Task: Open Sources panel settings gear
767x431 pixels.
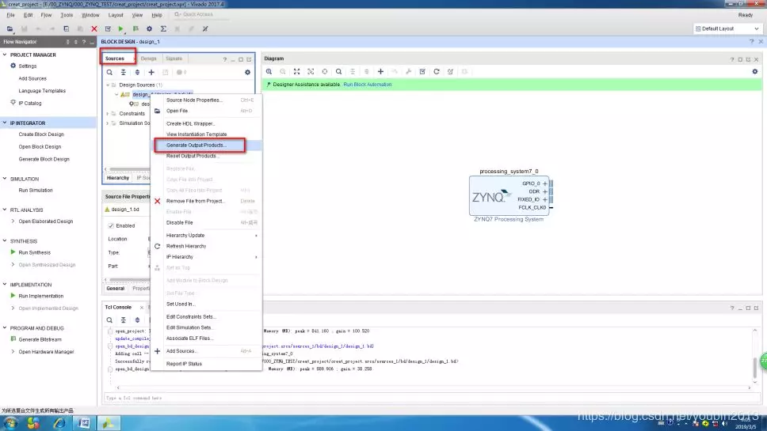Action: [x=247, y=72]
